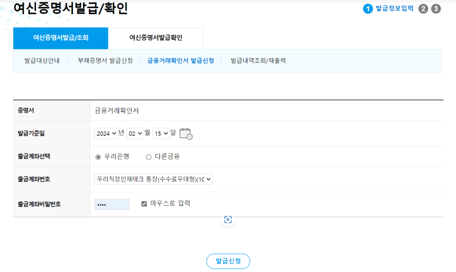Select 금융거래확인서 발급신청 menu item

point(180,61)
